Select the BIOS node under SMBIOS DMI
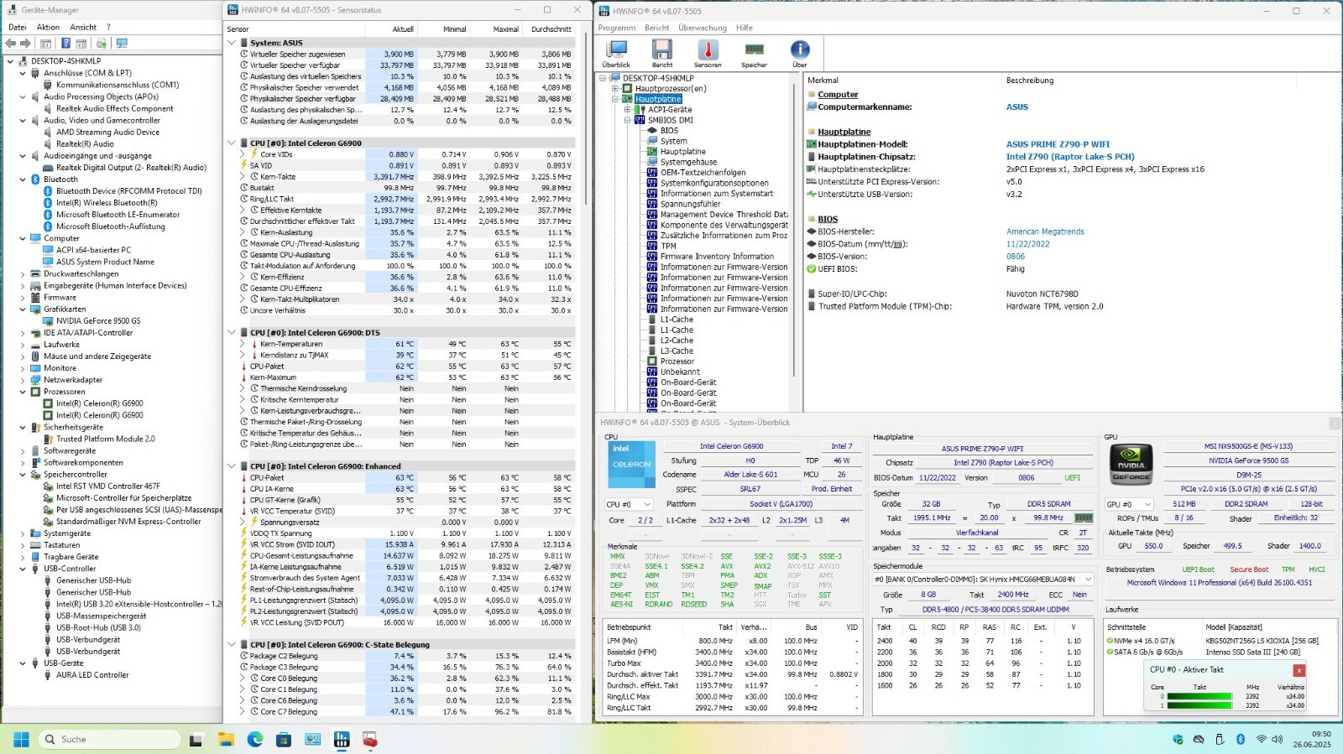The width and height of the screenshot is (1343, 754). tap(669, 131)
